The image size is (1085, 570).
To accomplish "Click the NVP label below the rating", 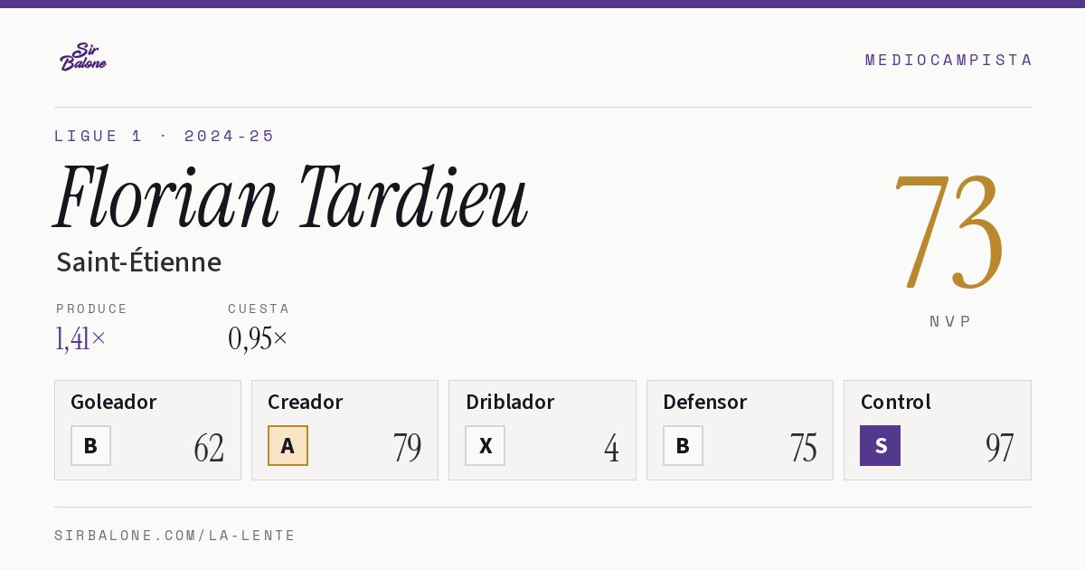I will pyautogui.click(x=950, y=321).
